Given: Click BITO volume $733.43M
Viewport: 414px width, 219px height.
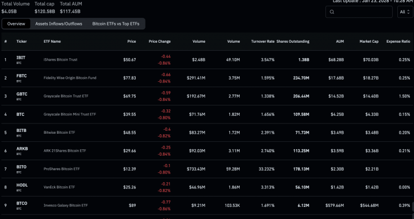Looking at the screenshot, I should [x=196, y=169].
